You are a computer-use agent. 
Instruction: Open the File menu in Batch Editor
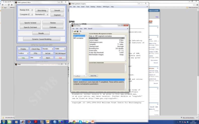[x=73, y=29]
